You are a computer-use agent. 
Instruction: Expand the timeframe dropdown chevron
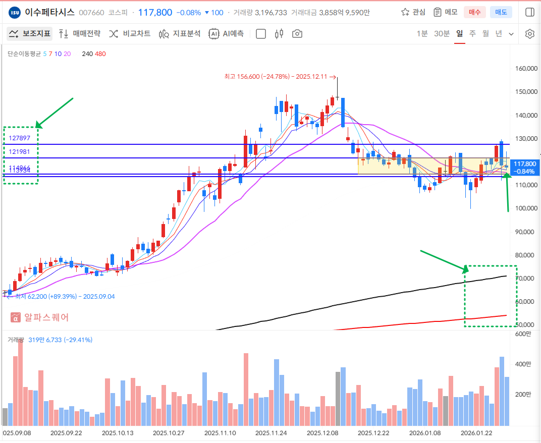pyautogui.click(x=511, y=34)
